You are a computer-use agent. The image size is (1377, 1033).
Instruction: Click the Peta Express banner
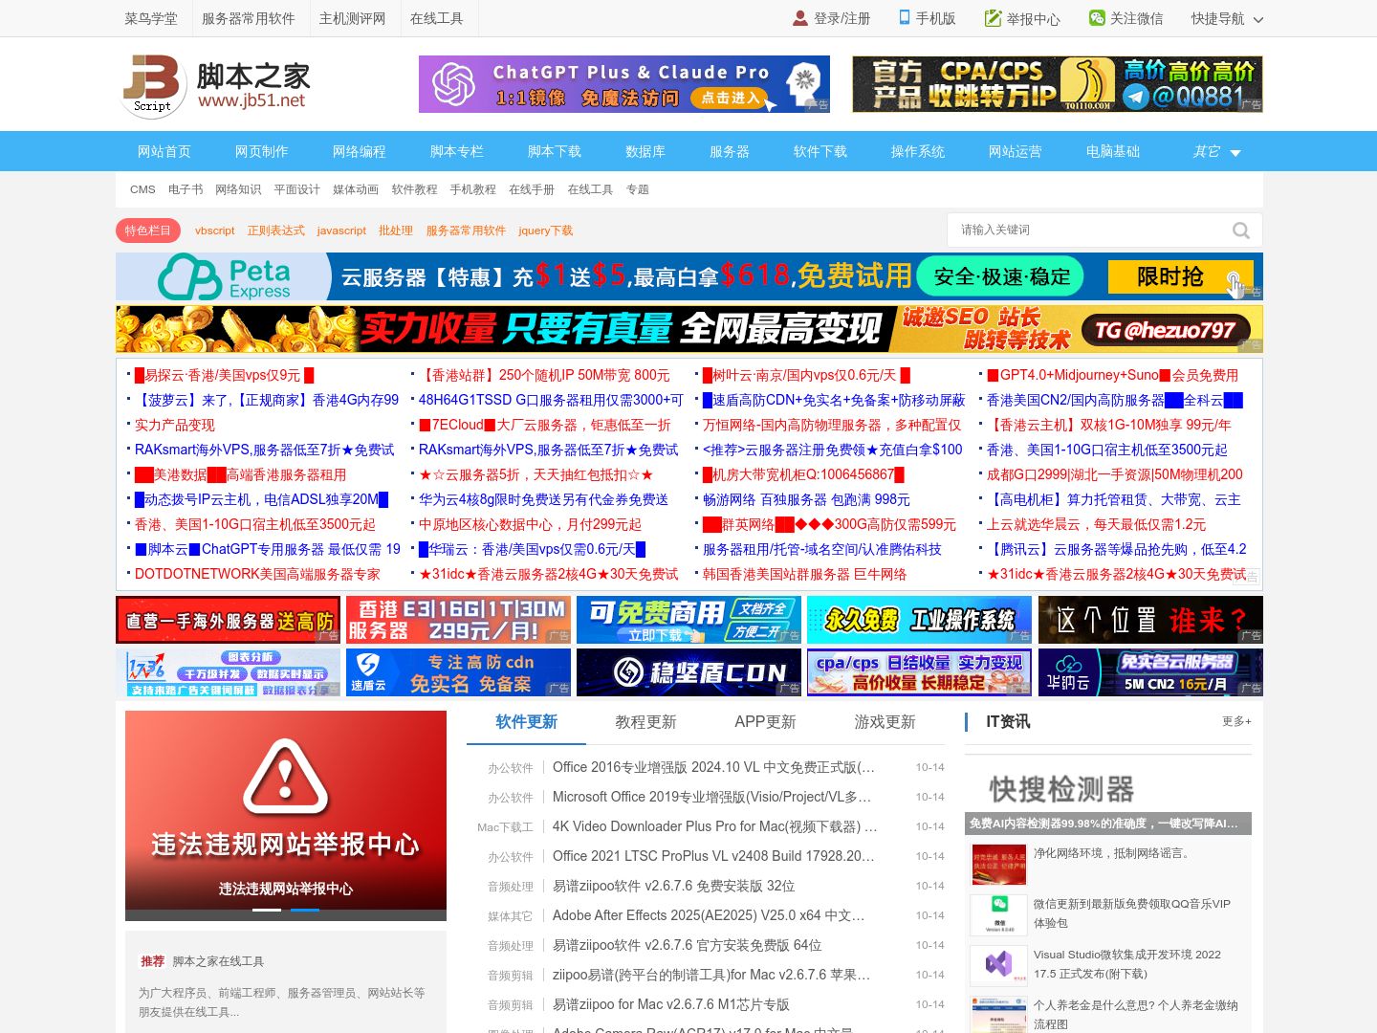(689, 276)
